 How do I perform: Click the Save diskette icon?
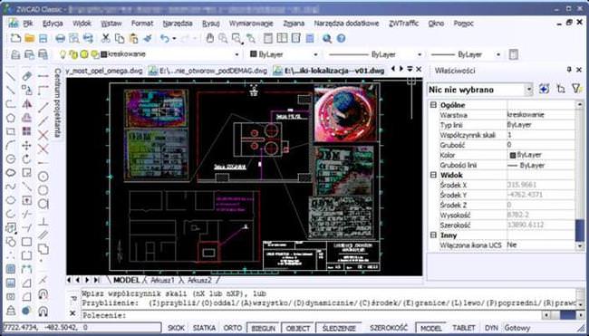click(x=43, y=38)
